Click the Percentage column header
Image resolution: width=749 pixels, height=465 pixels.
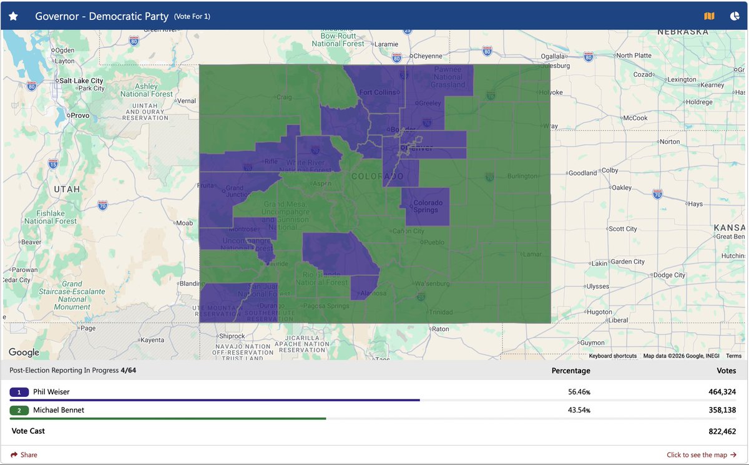click(571, 371)
